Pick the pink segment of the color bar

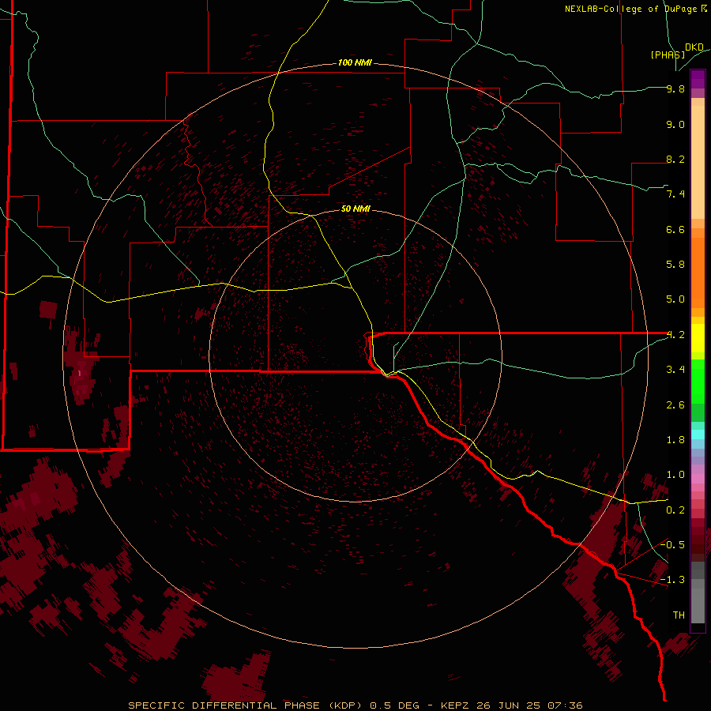point(698,479)
